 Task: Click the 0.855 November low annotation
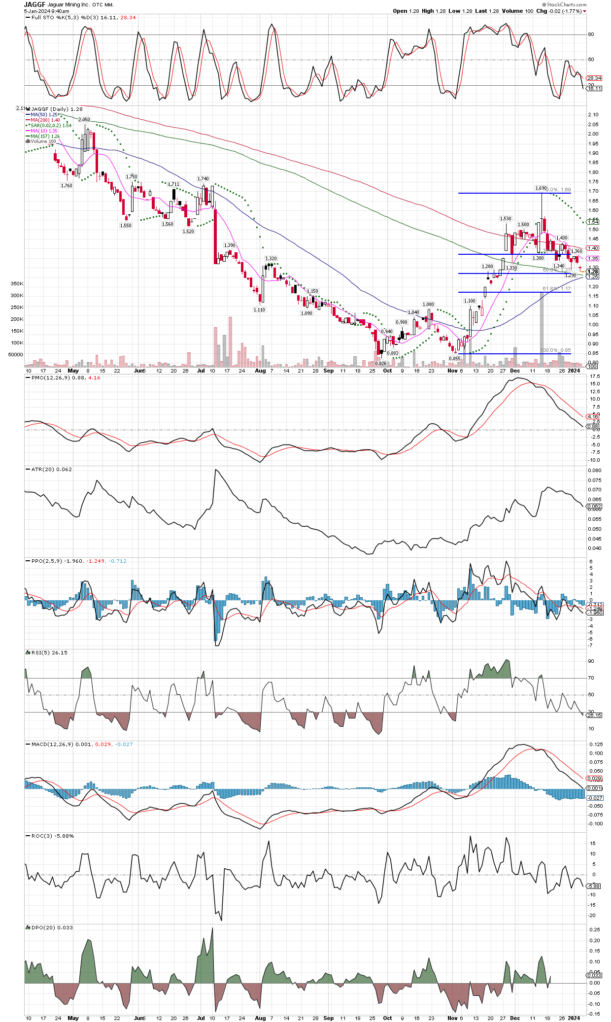[454, 358]
